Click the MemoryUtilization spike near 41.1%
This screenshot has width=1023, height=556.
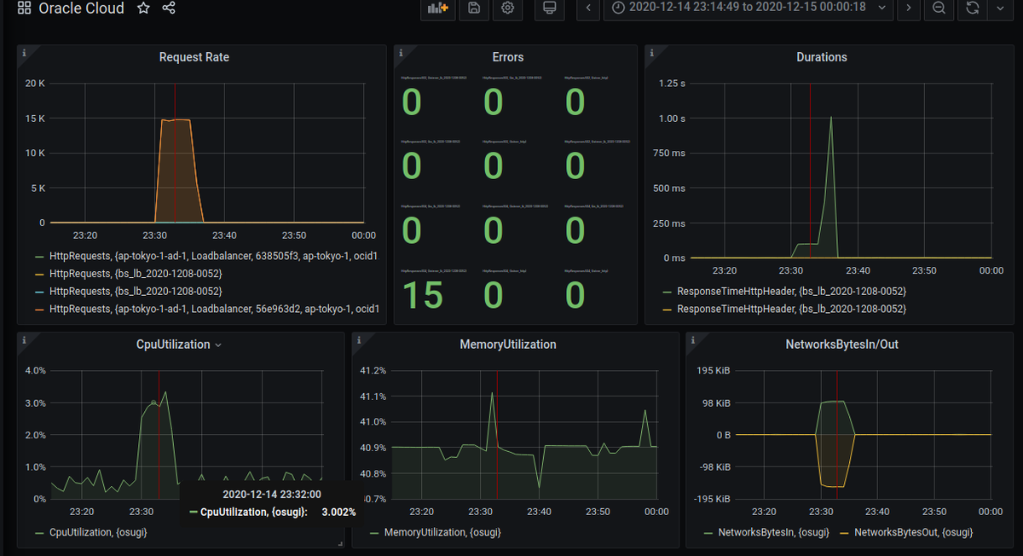[493, 394]
